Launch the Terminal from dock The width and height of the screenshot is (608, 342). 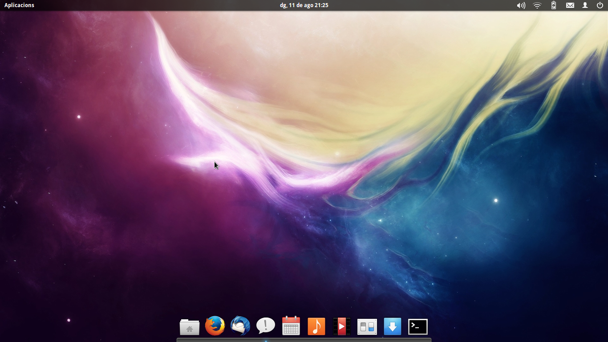(x=418, y=327)
